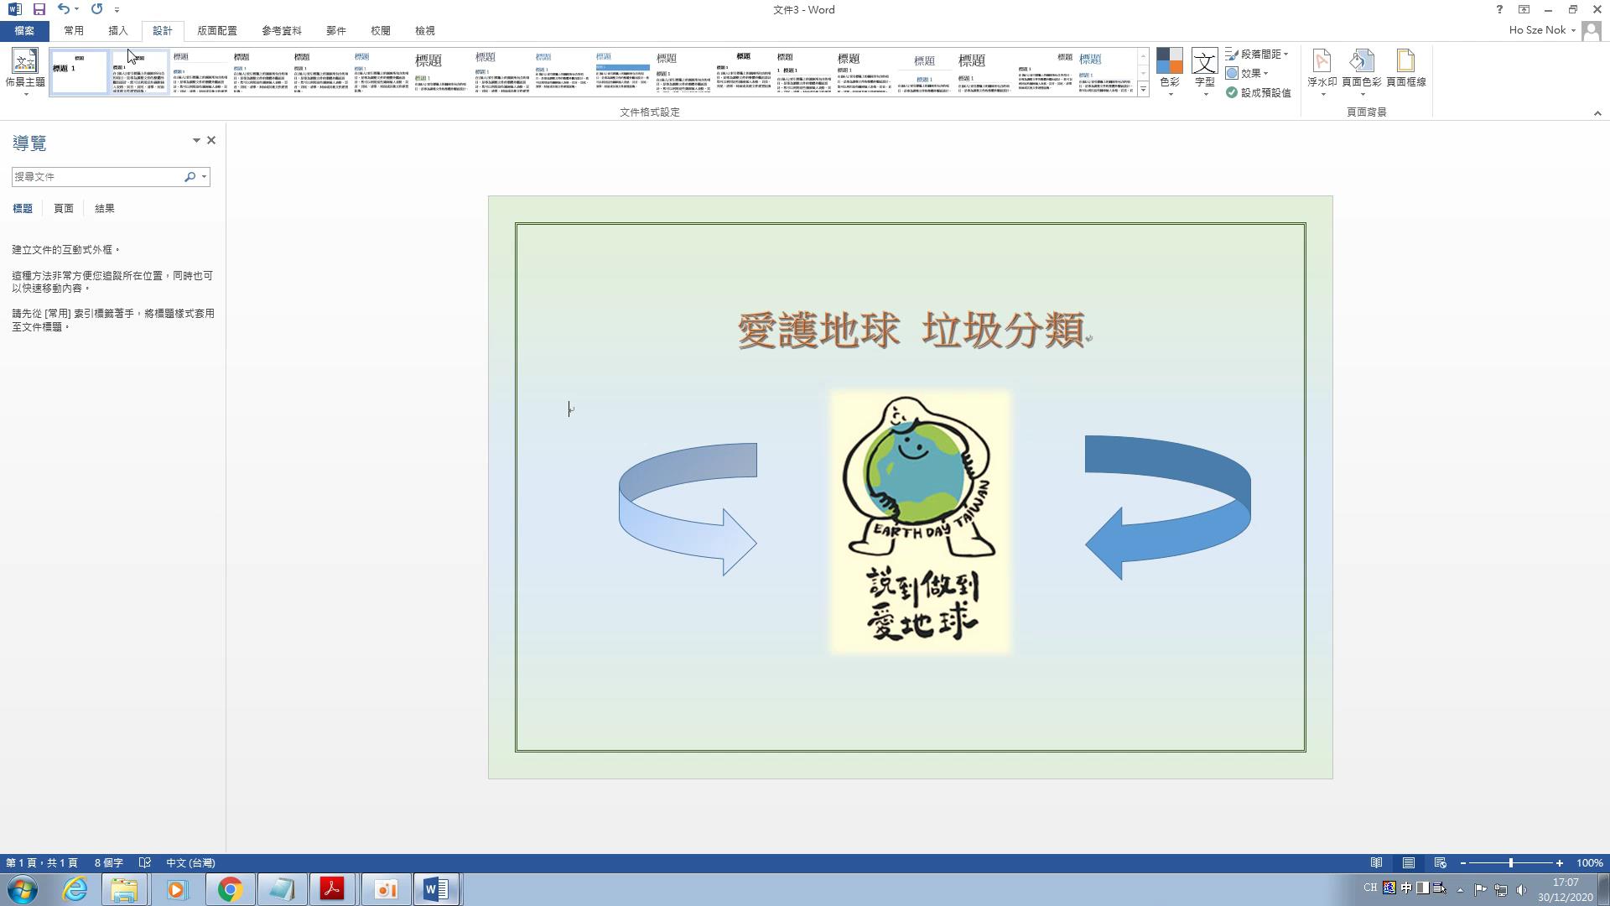This screenshot has height=906, width=1610.
Task: Open the 效果 effects dropdown
Action: tap(1247, 73)
